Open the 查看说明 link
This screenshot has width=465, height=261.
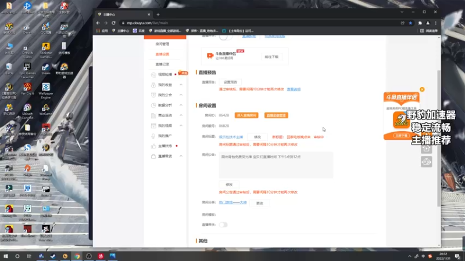click(294, 89)
